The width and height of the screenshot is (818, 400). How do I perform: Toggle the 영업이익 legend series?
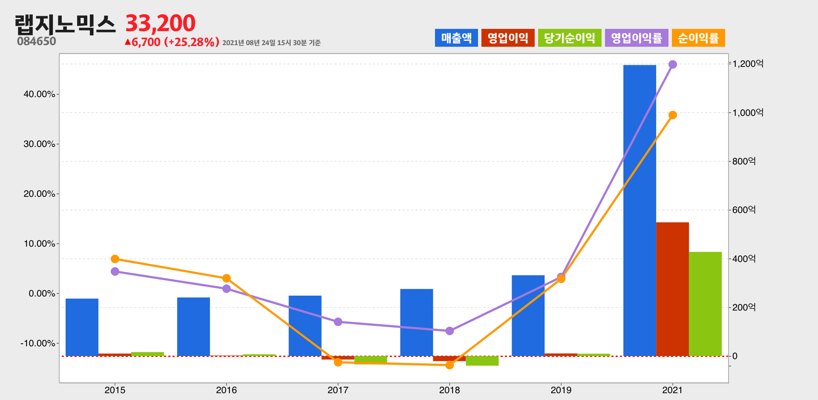tap(508, 38)
